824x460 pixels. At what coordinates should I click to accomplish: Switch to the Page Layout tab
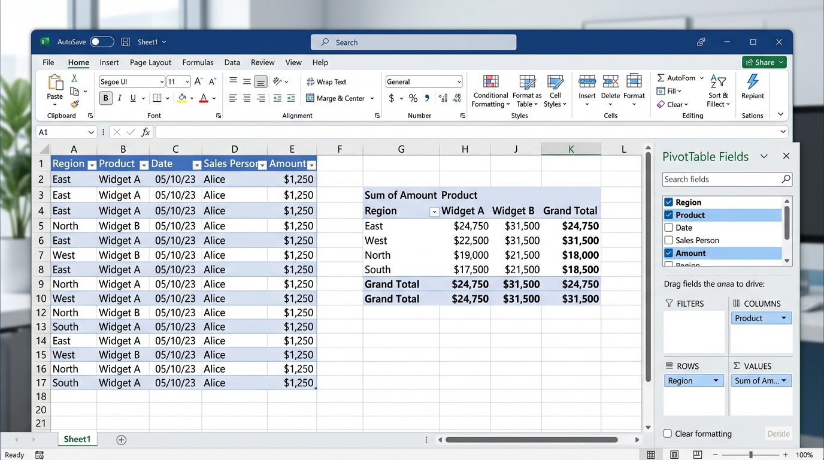point(150,62)
